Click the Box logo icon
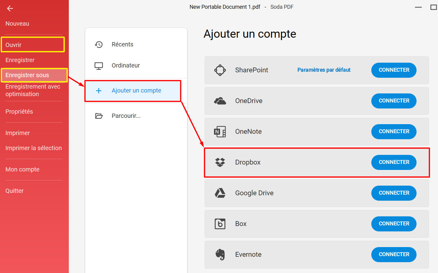 click(x=220, y=224)
